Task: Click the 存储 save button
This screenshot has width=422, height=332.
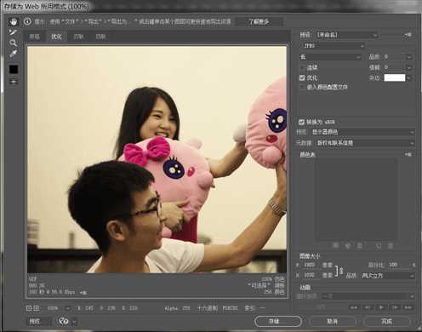Action: (277, 321)
